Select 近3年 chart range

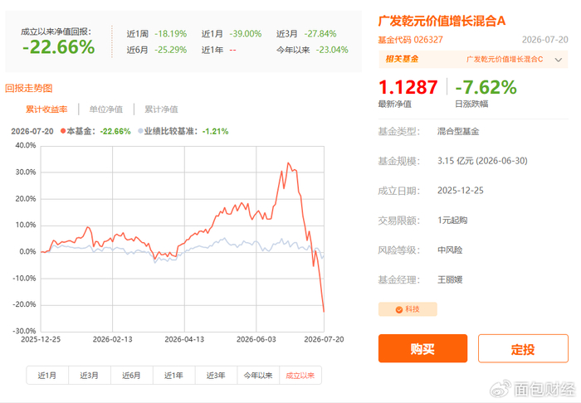tap(216, 376)
